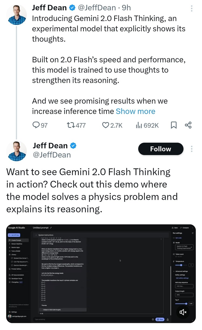The width and height of the screenshot is (202, 330).
Task: Expand tweet text with Show more
Action: click(x=135, y=111)
